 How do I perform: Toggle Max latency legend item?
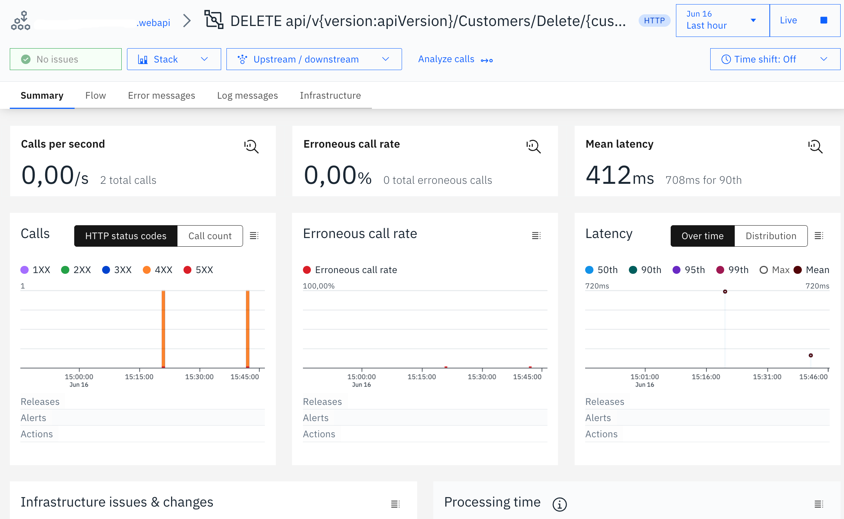[x=775, y=270]
